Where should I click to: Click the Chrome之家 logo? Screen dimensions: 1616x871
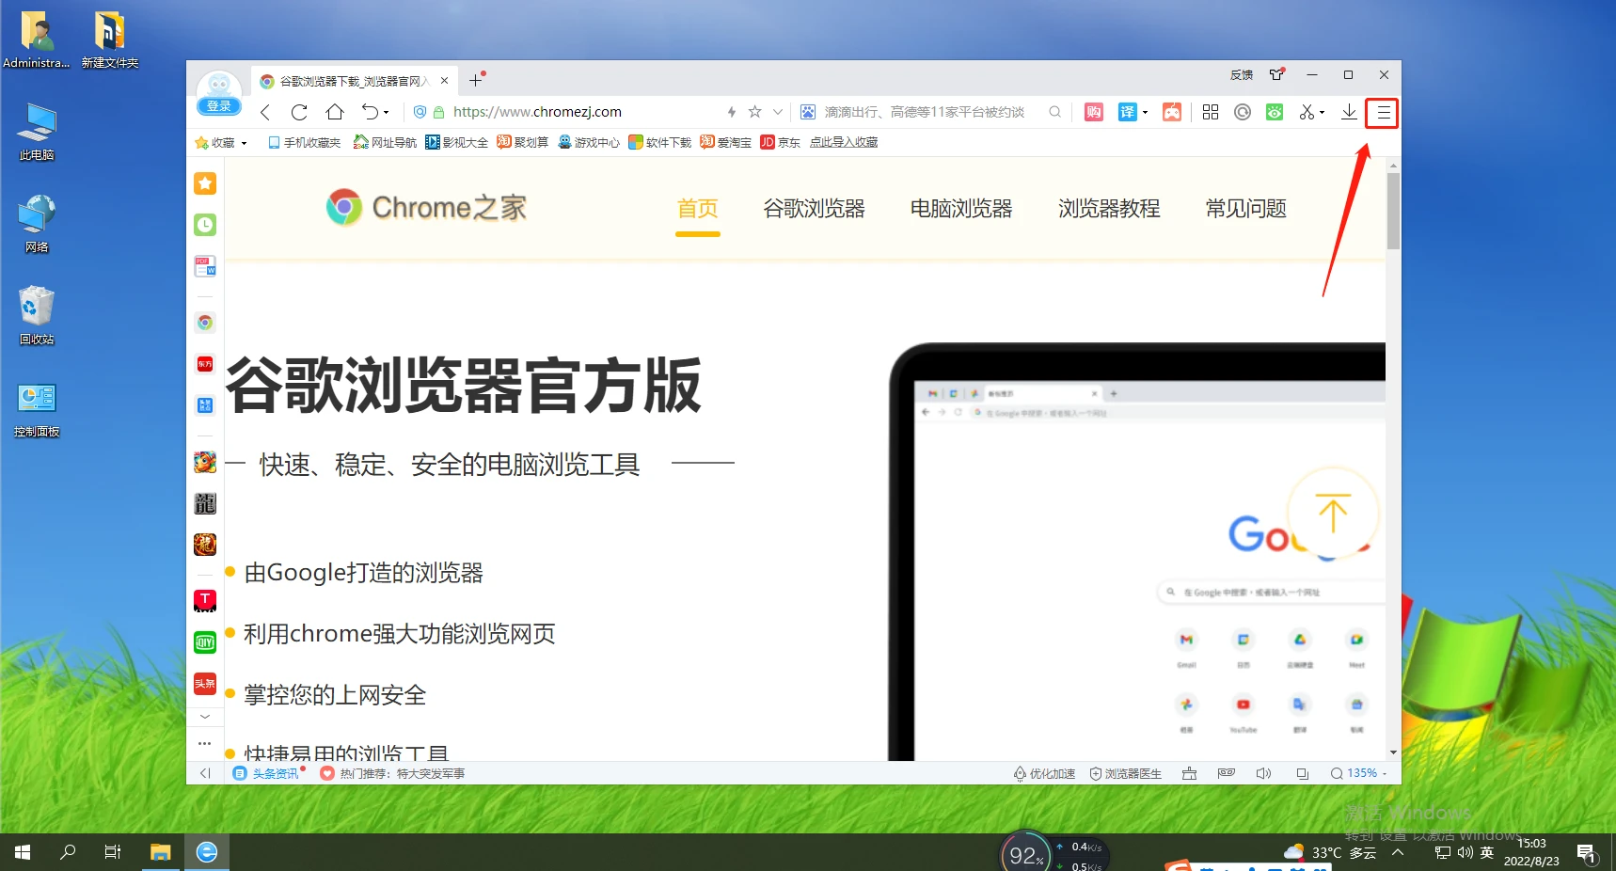[426, 207]
